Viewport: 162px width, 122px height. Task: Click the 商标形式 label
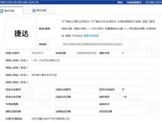click(104, 104)
